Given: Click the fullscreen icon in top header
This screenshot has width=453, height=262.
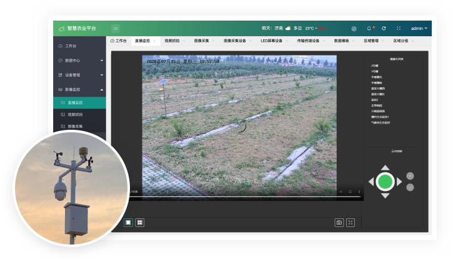Looking at the screenshot, I should (x=399, y=28).
